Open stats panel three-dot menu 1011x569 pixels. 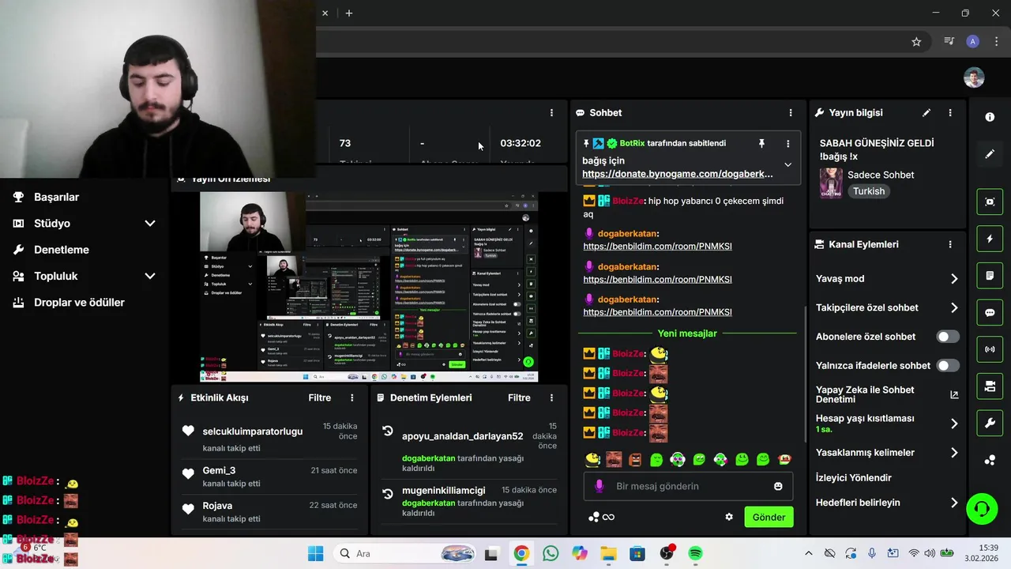[551, 113]
